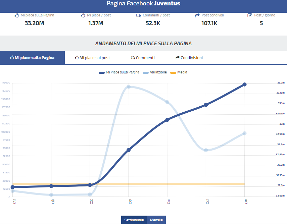This screenshot has width=287, height=224.
Task: Click the 33.20M page likes value
Action: [35, 23]
